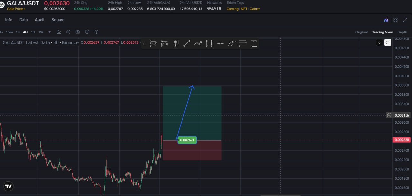Click the green take-profit zone of position
Viewport: 412px width, 196px height.
click(x=192, y=113)
